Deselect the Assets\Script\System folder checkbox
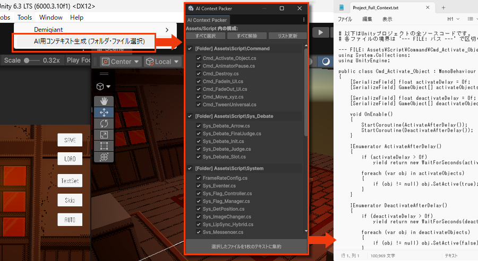 click(191, 168)
